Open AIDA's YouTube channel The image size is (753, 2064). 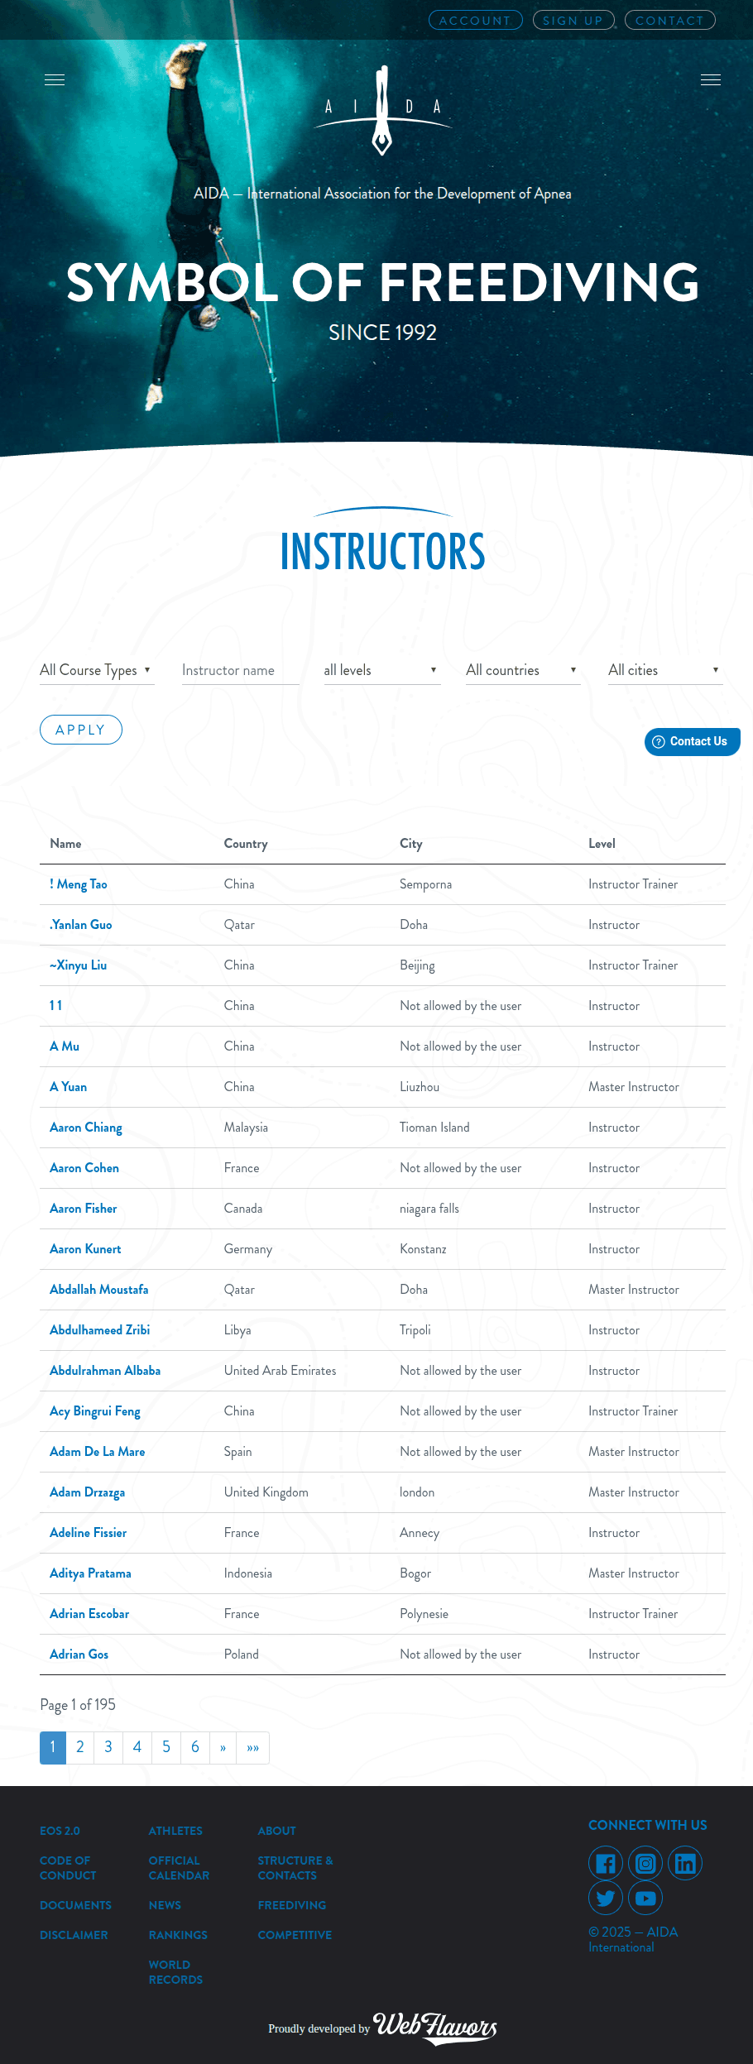coord(645,1899)
